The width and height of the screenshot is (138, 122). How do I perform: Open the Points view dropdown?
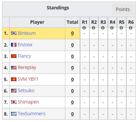pos(123,9)
